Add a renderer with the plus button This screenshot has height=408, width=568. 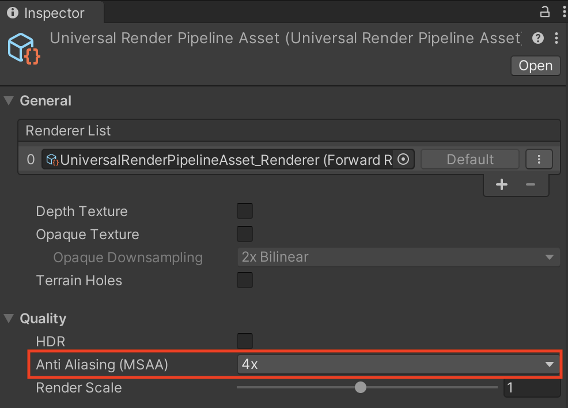(x=502, y=184)
